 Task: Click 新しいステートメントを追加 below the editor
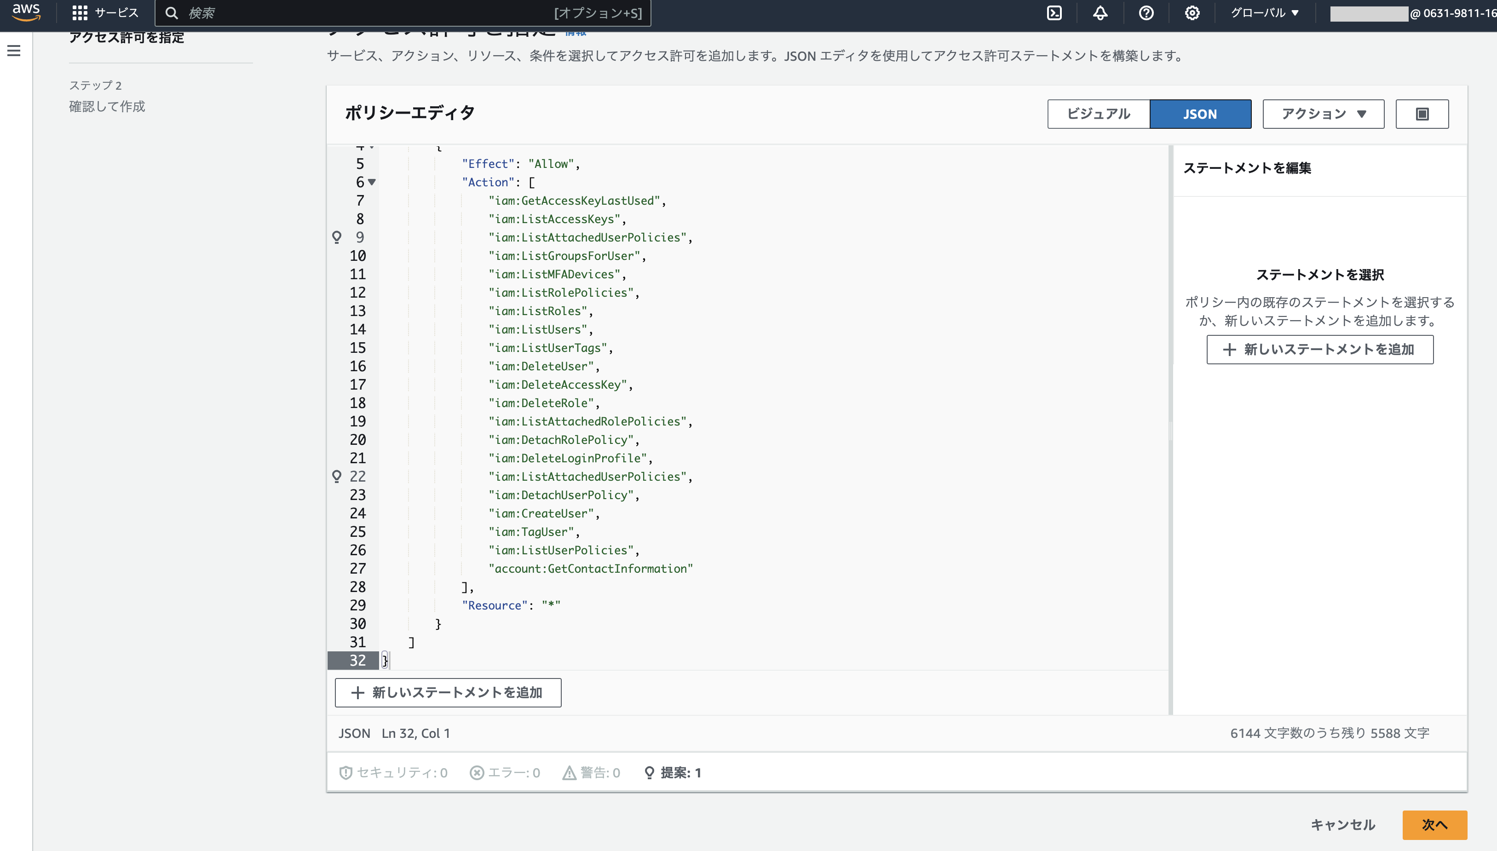pos(448,693)
